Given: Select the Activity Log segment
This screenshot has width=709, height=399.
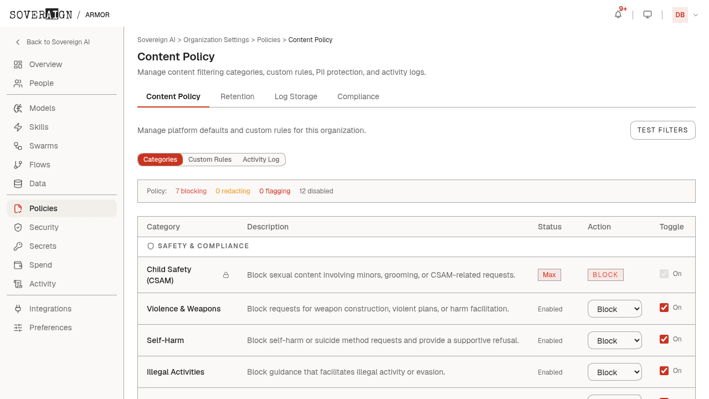Looking at the screenshot, I should coord(261,160).
